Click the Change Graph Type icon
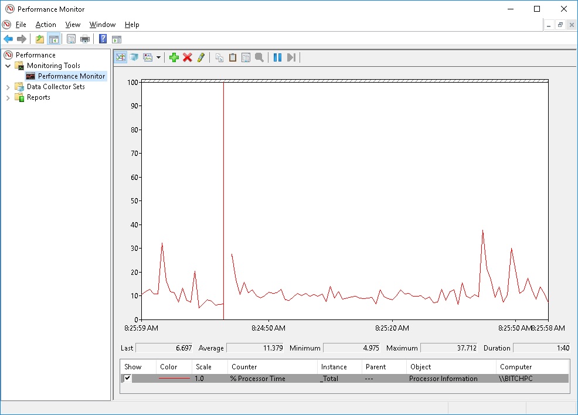This screenshot has width=578, height=415. [x=148, y=57]
